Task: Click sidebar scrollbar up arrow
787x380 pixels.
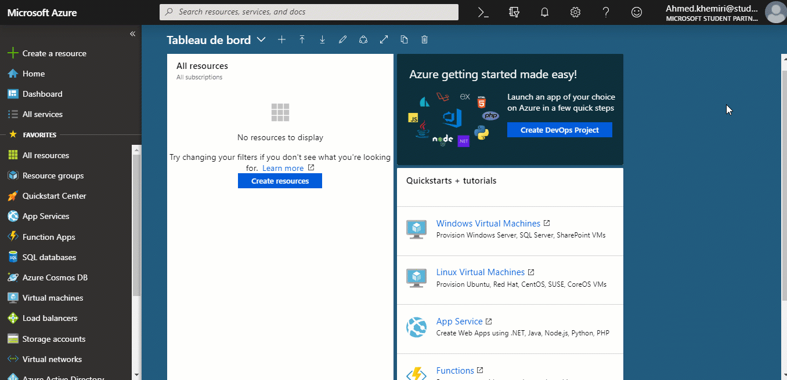Action: tap(136, 149)
